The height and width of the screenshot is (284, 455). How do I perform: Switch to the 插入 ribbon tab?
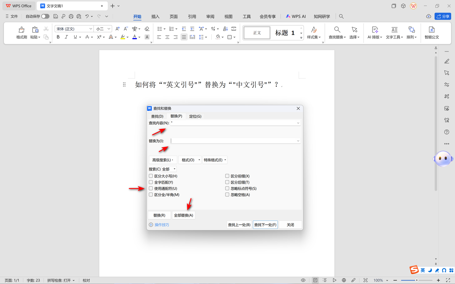pyautogui.click(x=155, y=16)
